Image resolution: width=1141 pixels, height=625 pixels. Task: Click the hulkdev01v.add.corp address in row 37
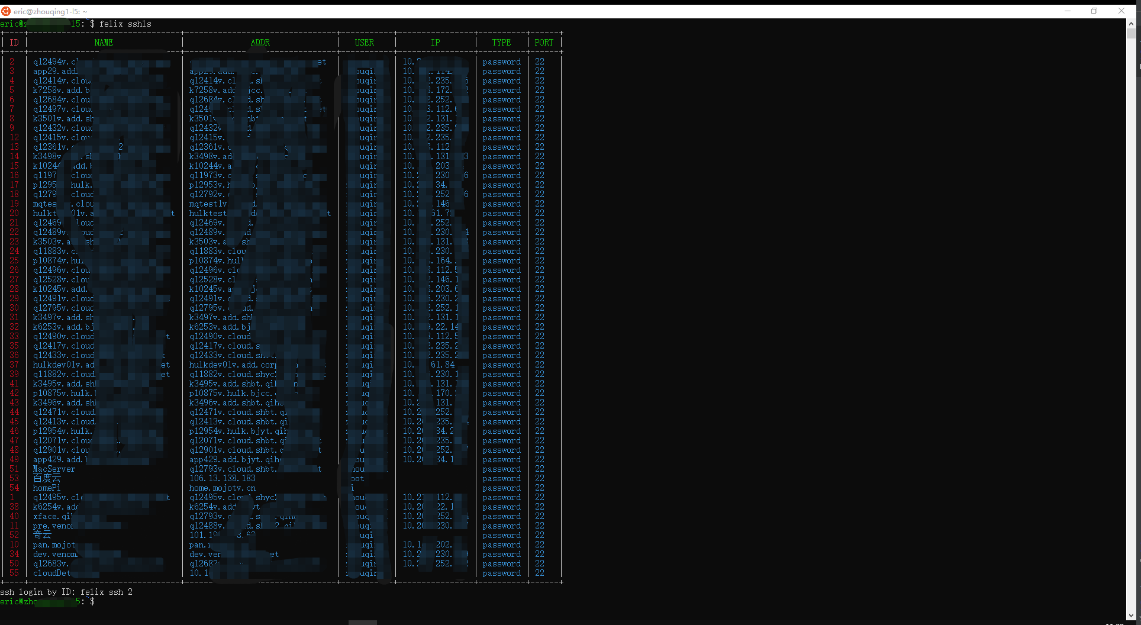point(233,365)
